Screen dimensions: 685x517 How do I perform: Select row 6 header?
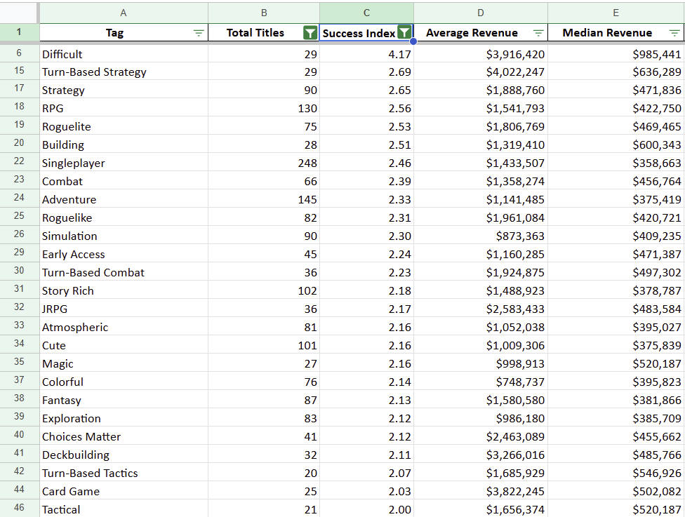(x=19, y=53)
